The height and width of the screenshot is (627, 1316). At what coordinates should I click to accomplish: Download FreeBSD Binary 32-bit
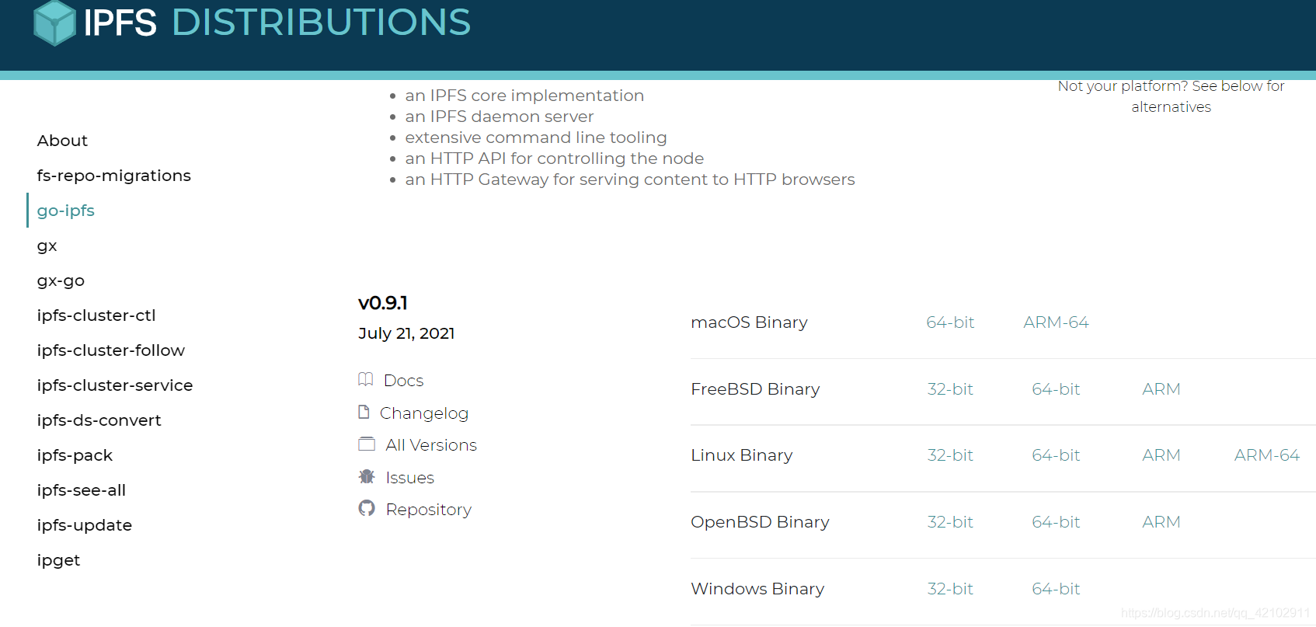coord(950,389)
